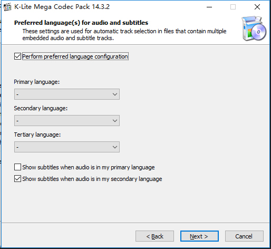Enable subtitles when audio is primary language
This screenshot has width=271, height=249.
coord(17,167)
